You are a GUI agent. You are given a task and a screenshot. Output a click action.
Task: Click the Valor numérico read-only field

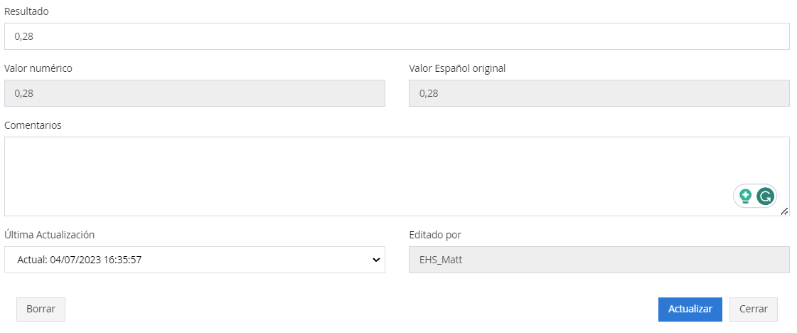tap(195, 93)
